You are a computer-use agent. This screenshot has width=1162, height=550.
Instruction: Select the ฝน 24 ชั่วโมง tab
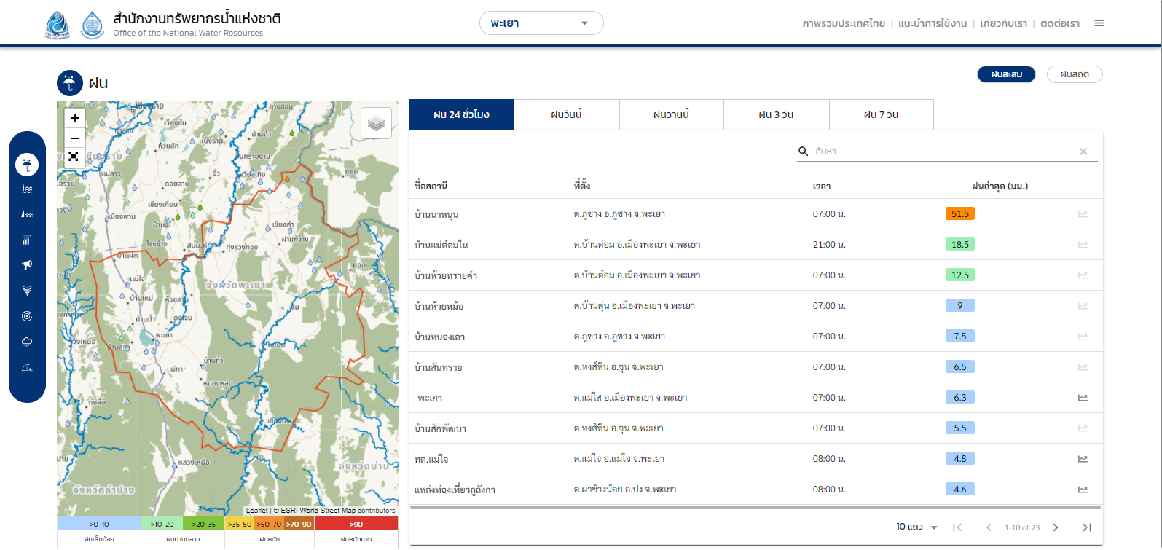click(x=462, y=115)
